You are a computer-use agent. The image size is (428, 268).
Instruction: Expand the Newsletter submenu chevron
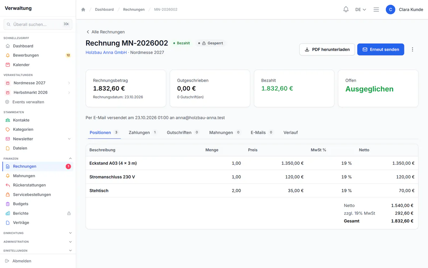[x=69, y=139]
